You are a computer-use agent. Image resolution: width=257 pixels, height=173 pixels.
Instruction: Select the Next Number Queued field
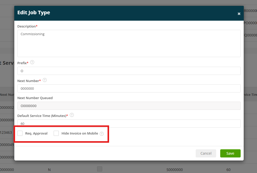129,106
